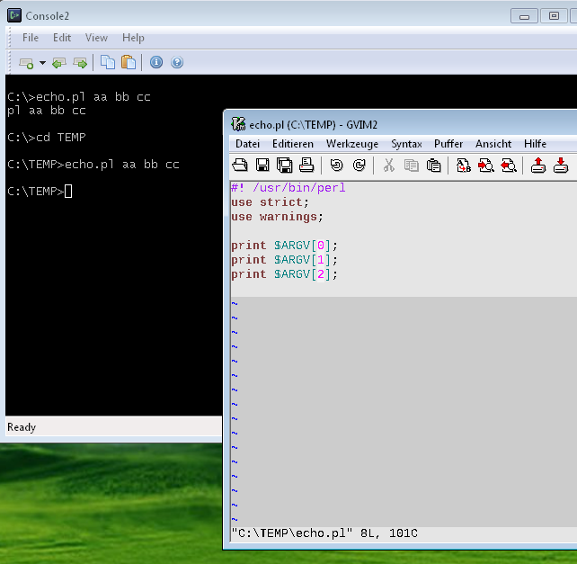Screen dimensions: 577x564
Task: Click Find Previous icon in GVIM toolbar
Action: (x=509, y=165)
